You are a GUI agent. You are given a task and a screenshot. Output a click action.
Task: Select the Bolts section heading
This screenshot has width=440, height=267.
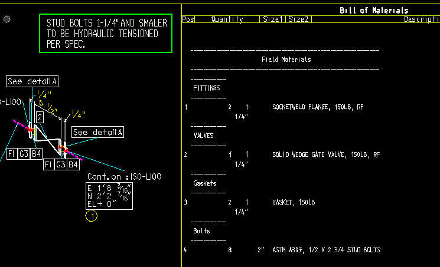tap(201, 231)
